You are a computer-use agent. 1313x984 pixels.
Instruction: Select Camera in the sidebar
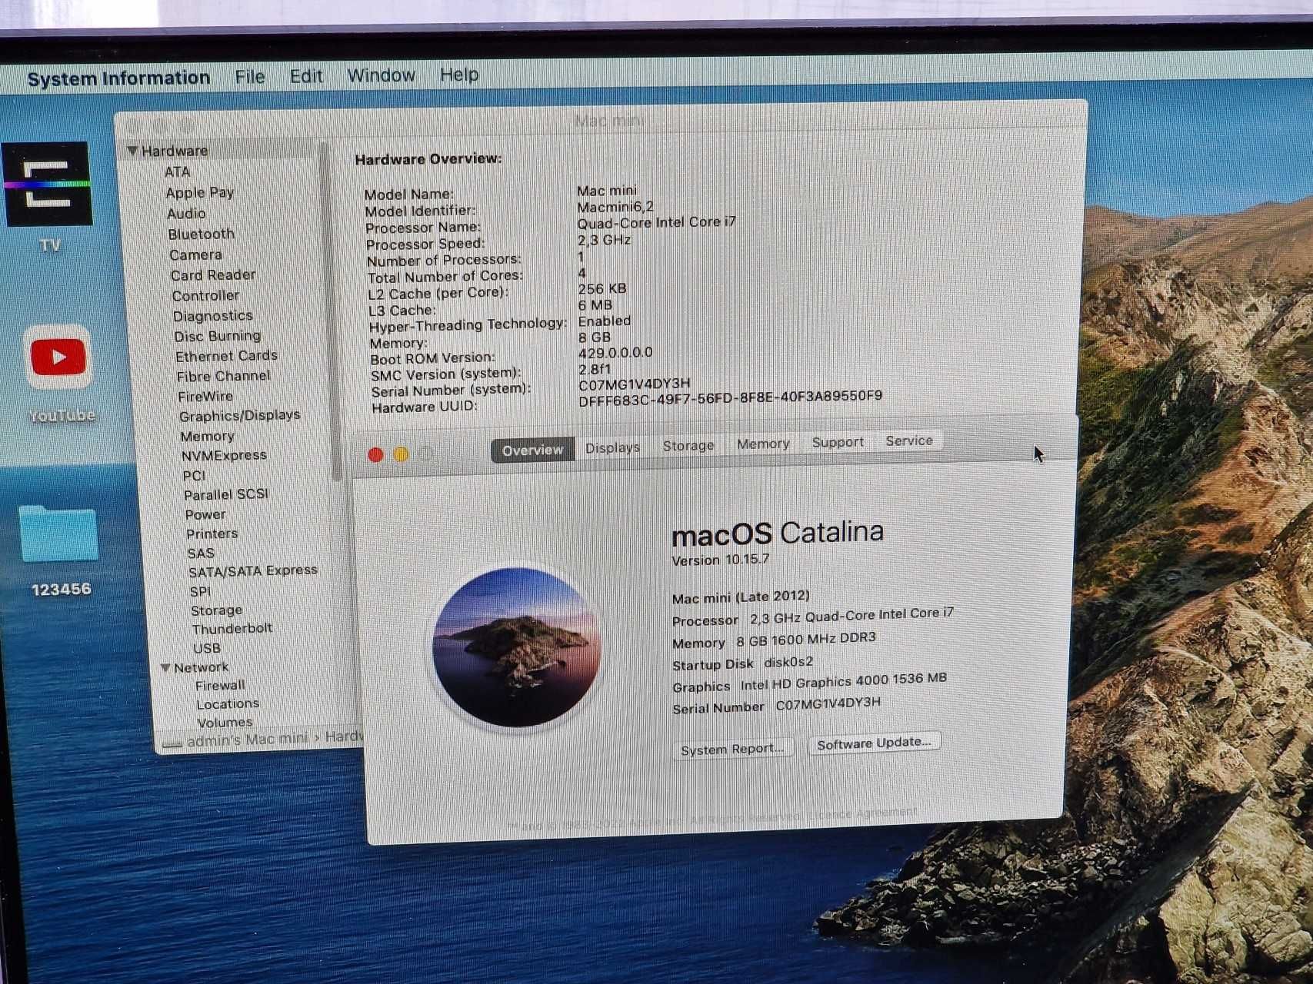pyautogui.click(x=195, y=254)
